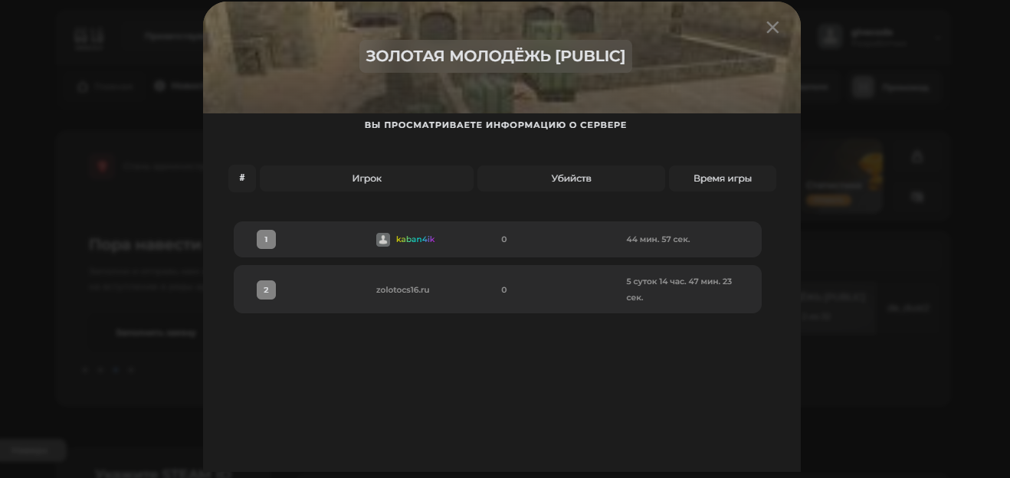This screenshot has height=478, width=1010.
Task: Expand the profile dropdown arrow in header
Action: pos(938,37)
